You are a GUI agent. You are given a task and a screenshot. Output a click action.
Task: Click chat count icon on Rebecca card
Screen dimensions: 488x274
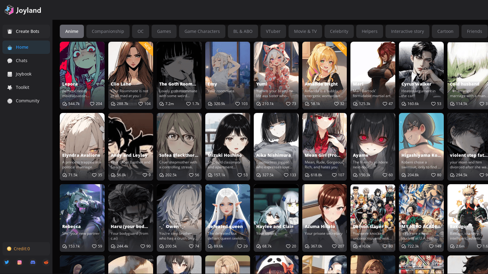(x=65, y=246)
